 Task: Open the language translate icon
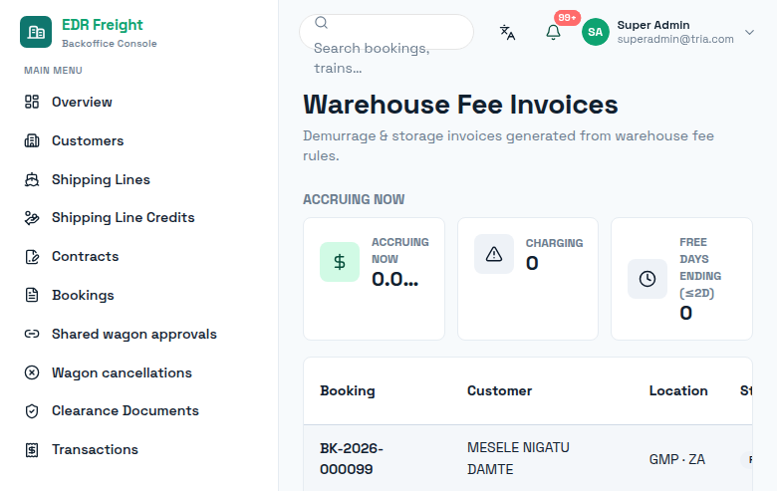tap(507, 32)
